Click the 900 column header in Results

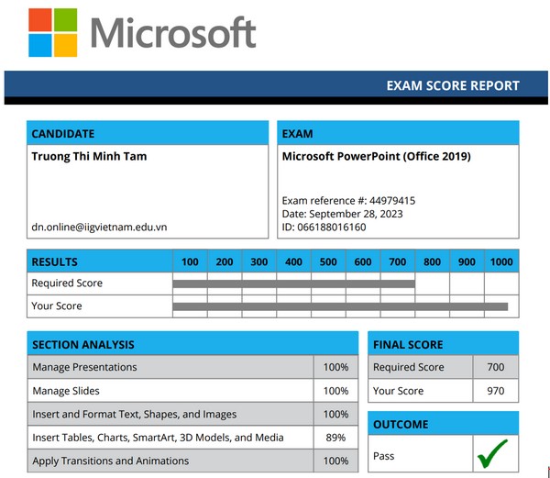point(467,261)
